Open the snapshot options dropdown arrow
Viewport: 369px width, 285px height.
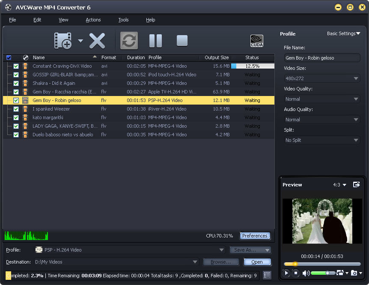pos(360,273)
